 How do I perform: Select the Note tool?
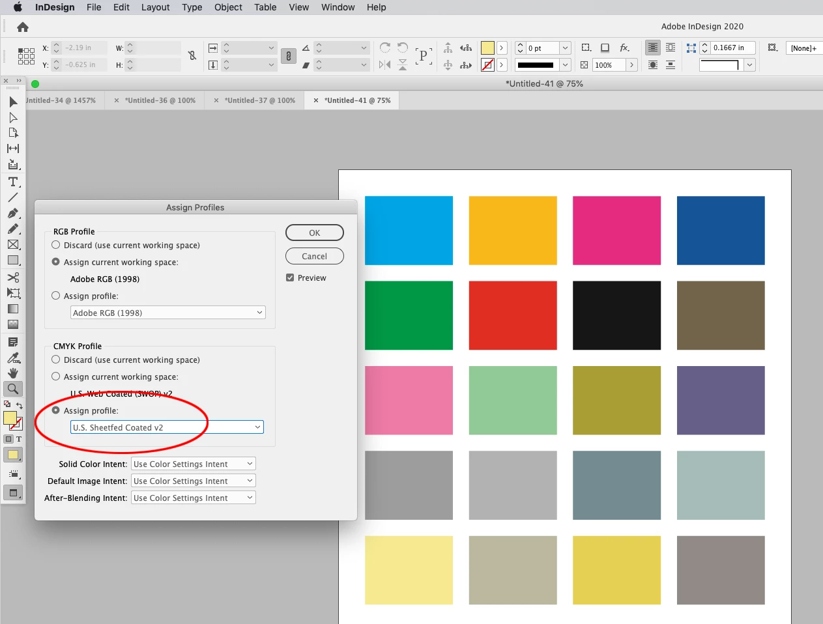point(13,342)
